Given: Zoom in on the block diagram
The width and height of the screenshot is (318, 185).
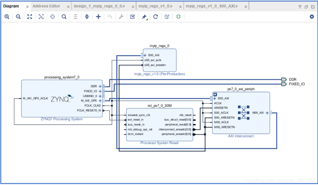Looking at the screenshot, I should click(7, 17).
